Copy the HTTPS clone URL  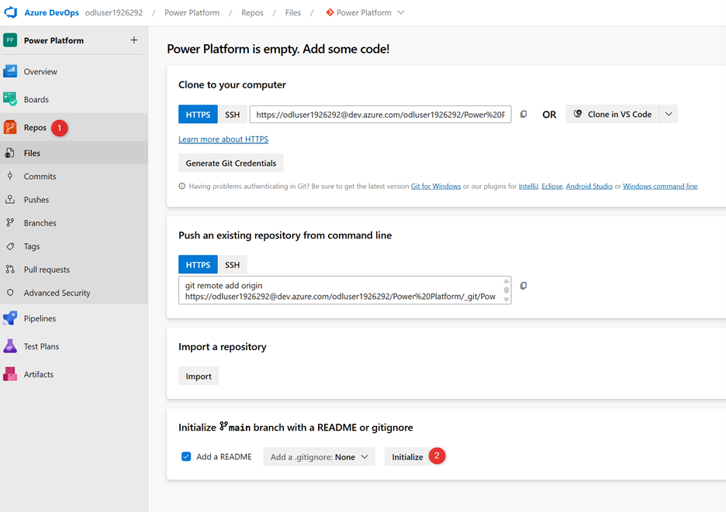[x=524, y=113]
